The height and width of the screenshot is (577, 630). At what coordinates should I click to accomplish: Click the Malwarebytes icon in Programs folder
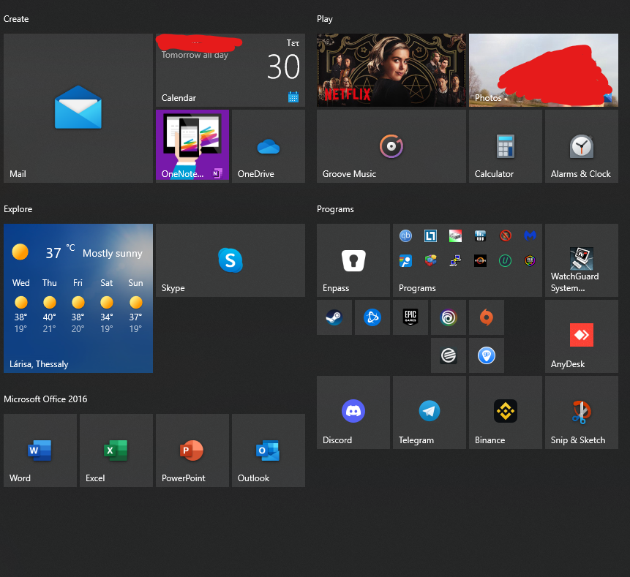coord(530,235)
